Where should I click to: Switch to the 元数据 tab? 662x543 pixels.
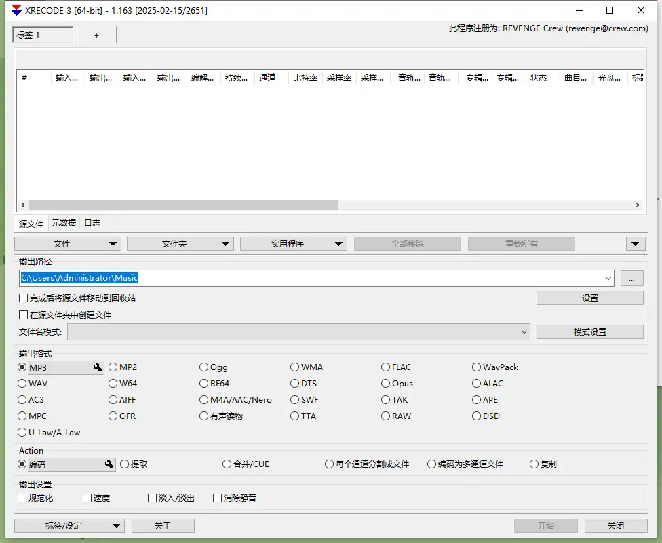(64, 223)
